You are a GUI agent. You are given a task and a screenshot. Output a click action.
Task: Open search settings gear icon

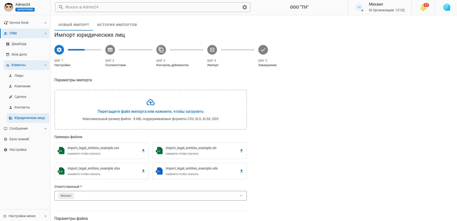coord(245,7)
